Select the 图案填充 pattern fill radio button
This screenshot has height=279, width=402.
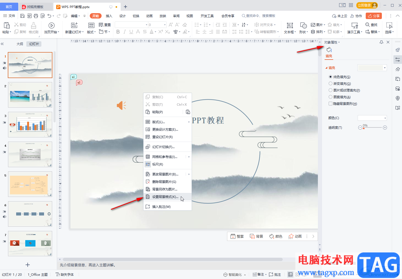[x=331, y=97]
